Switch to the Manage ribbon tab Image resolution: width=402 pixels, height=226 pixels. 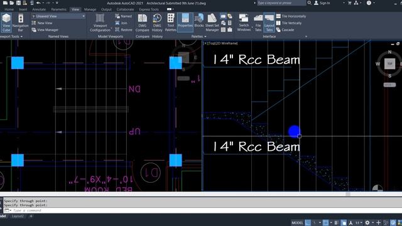(x=90, y=9)
